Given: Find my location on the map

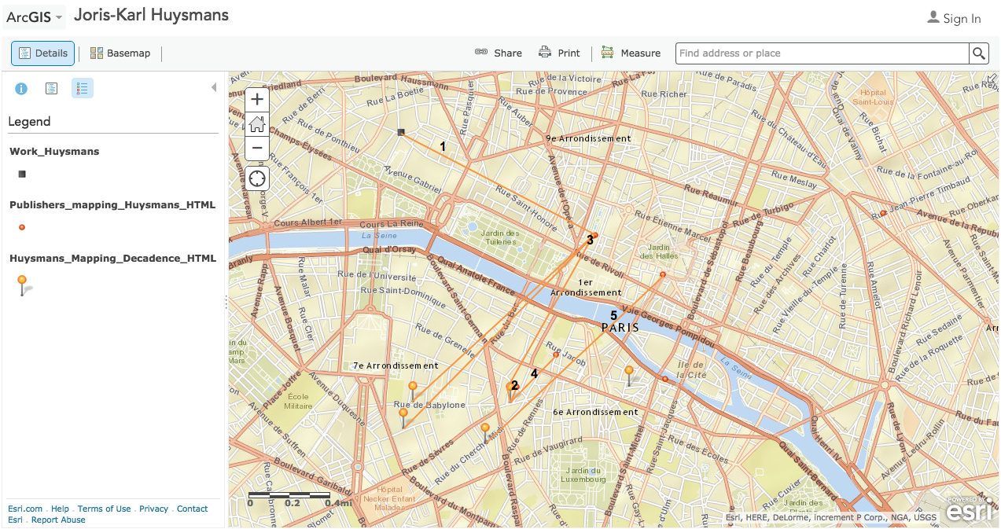Looking at the screenshot, I should pos(257,178).
